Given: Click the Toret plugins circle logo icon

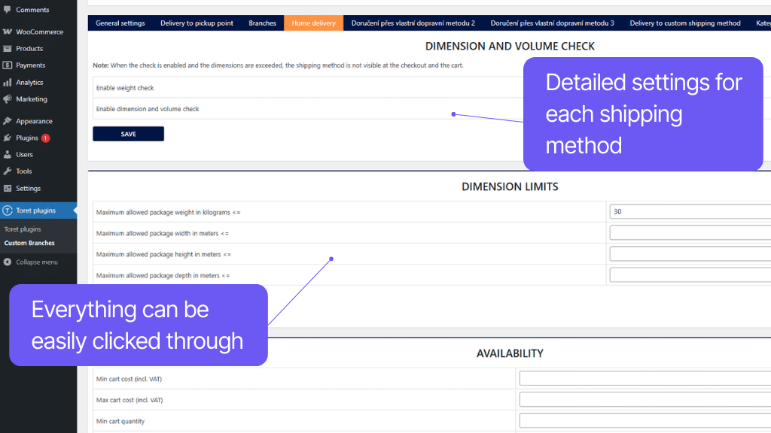Looking at the screenshot, I should [8, 210].
